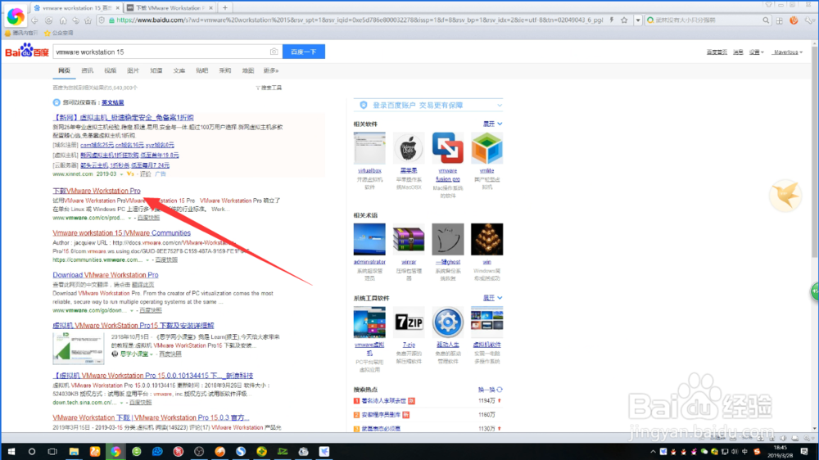Show hidden tray icons chevron
Image resolution: width=819 pixels, height=460 pixels.
tap(653, 452)
